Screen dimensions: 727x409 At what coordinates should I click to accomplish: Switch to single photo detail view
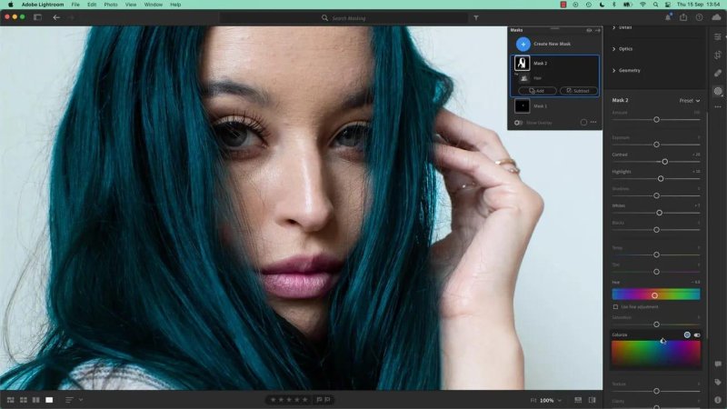(x=49, y=400)
